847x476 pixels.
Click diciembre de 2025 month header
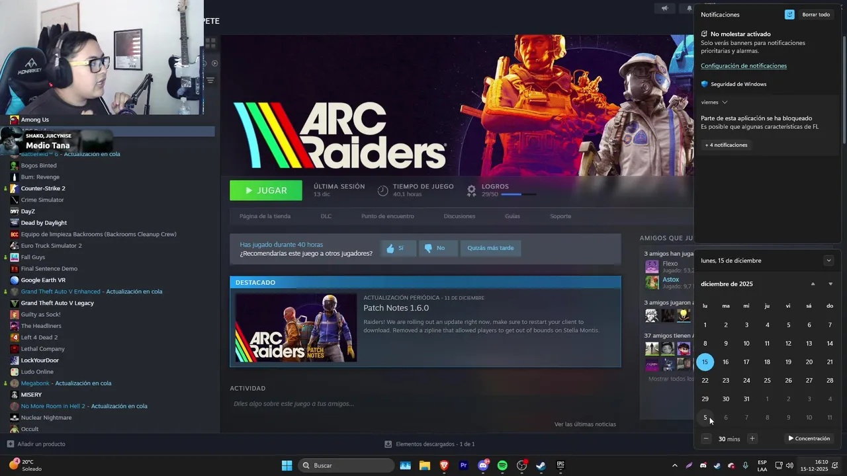[x=727, y=284]
